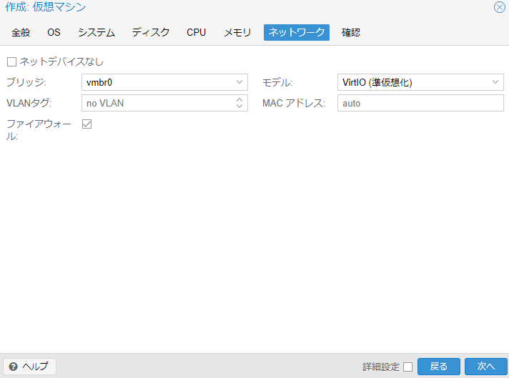Screen dimensions: 509x378
Task: Open the モデル VirtIO dropdown arrow
Action: [x=495, y=82]
